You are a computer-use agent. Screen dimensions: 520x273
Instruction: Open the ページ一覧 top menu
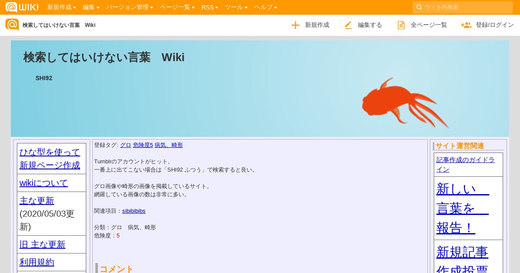(x=177, y=7)
